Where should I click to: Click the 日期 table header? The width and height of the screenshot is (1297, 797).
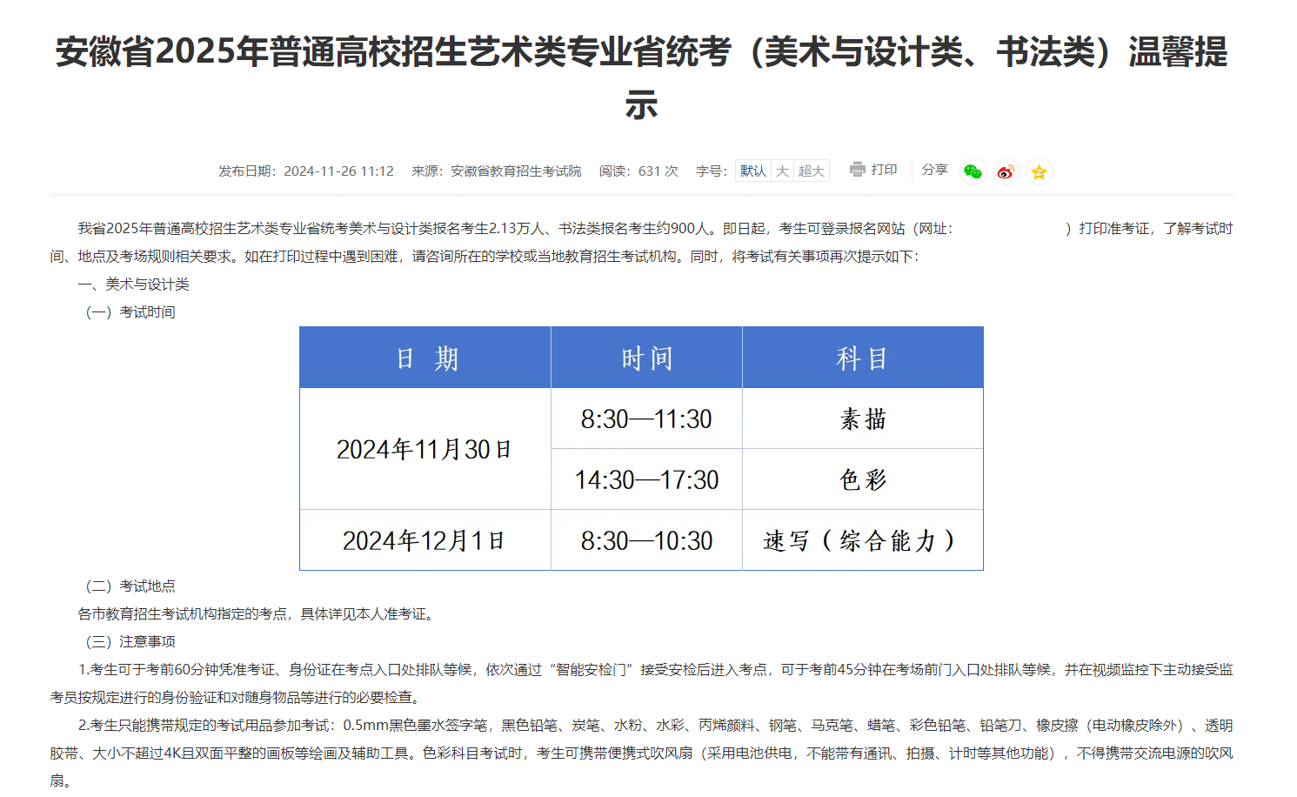tap(425, 358)
